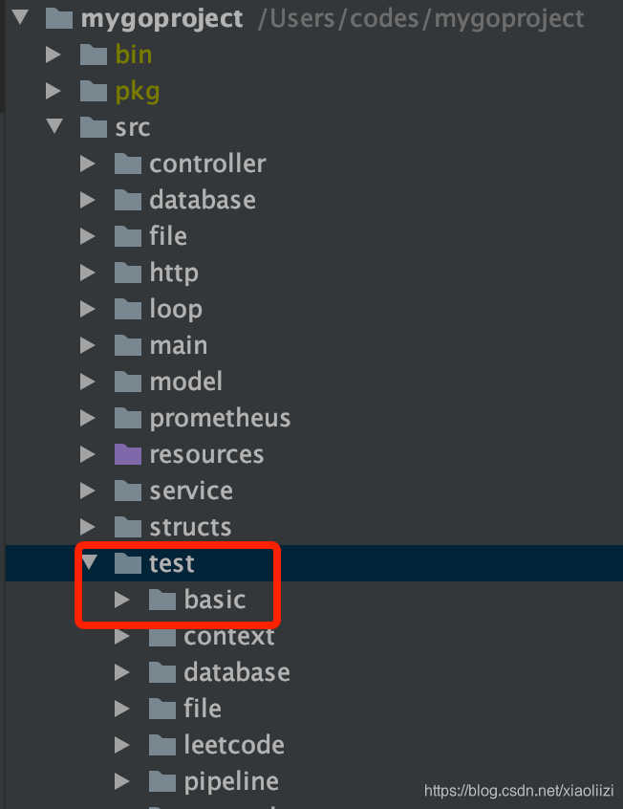Screen dimensions: 623x809
Task: Select the structs folder label
Action: click(x=190, y=527)
